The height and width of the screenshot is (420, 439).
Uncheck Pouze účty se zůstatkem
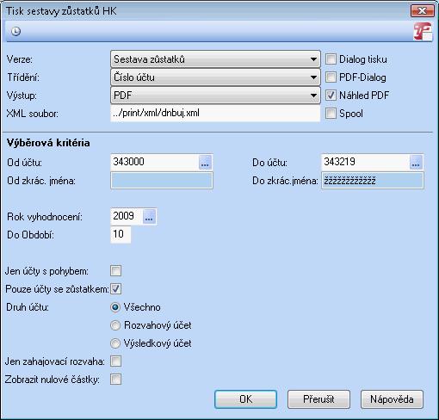pyautogui.click(x=115, y=288)
